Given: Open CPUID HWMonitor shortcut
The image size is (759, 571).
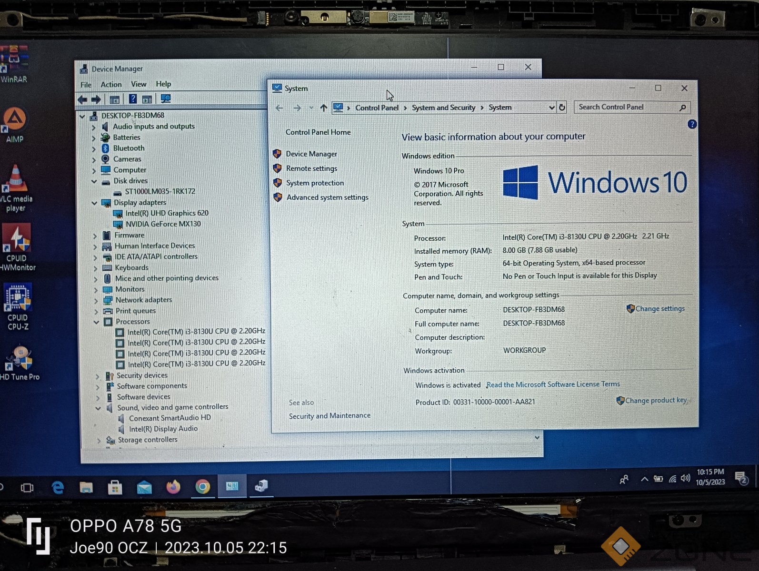Looking at the screenshot, I should coord(17,247).
